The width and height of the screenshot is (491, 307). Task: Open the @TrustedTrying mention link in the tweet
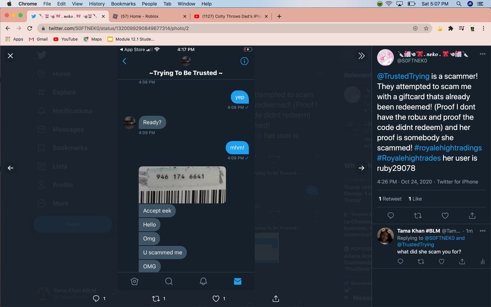pyautogui.click(x=403, y=76)
